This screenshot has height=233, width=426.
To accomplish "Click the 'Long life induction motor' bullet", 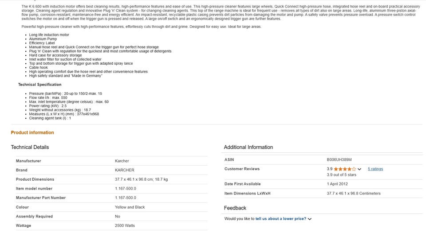I will tap(49, 35).
